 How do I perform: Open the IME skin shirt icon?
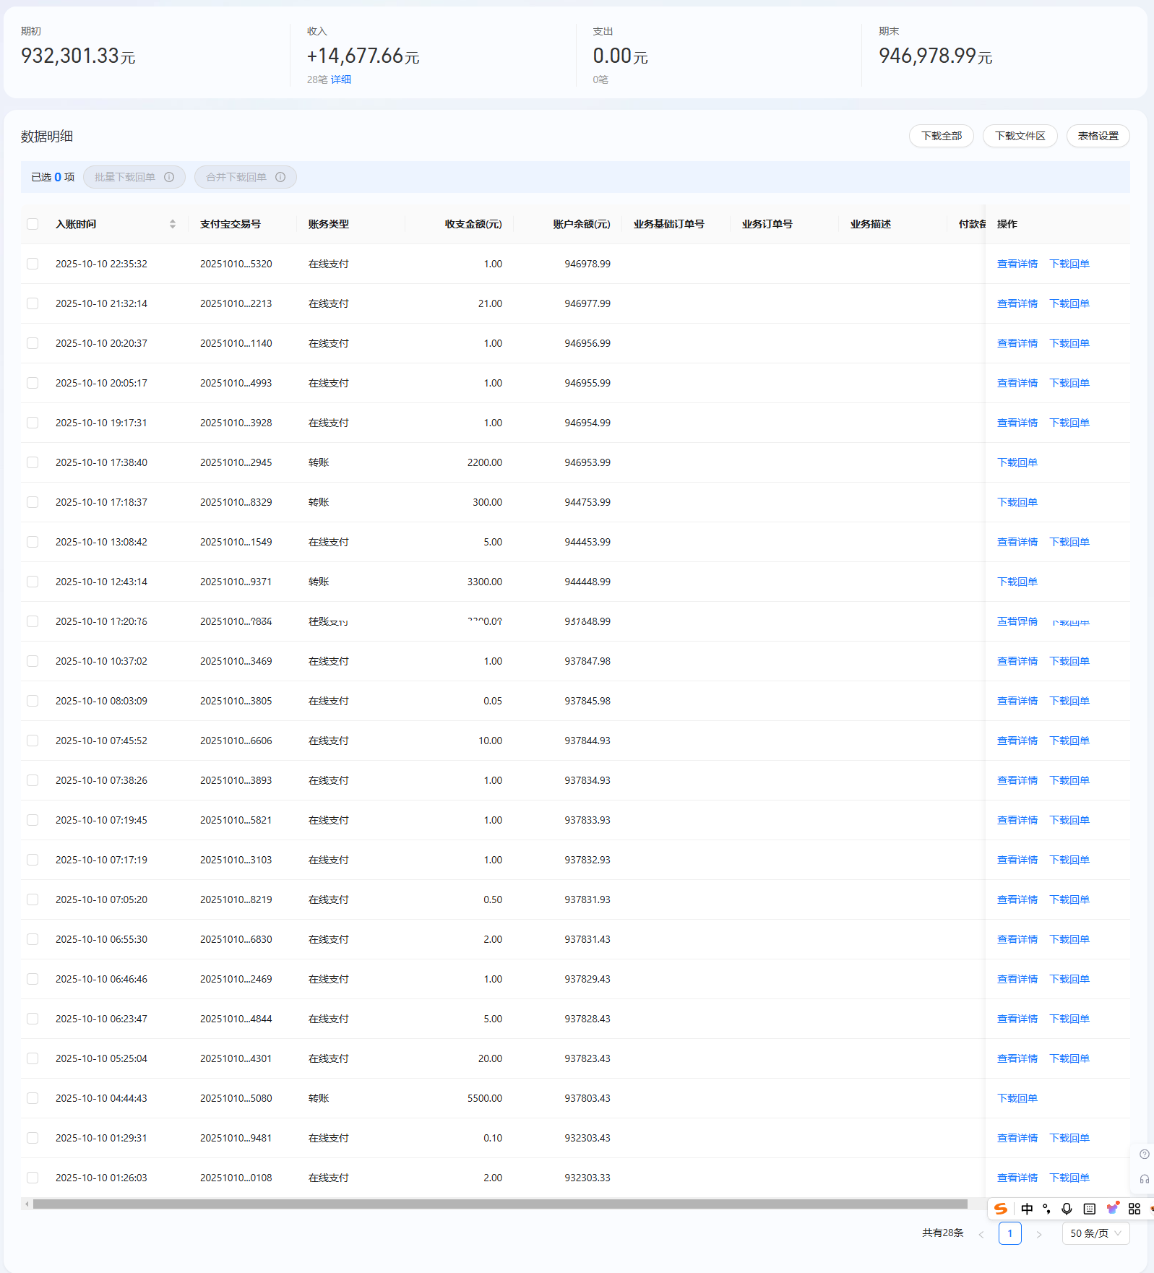pos(1113,1209)
